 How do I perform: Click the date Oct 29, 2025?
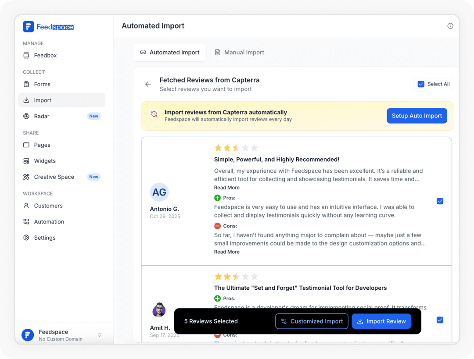point(165,217)
